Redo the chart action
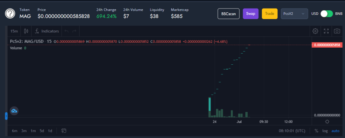 tap(74, 31)
